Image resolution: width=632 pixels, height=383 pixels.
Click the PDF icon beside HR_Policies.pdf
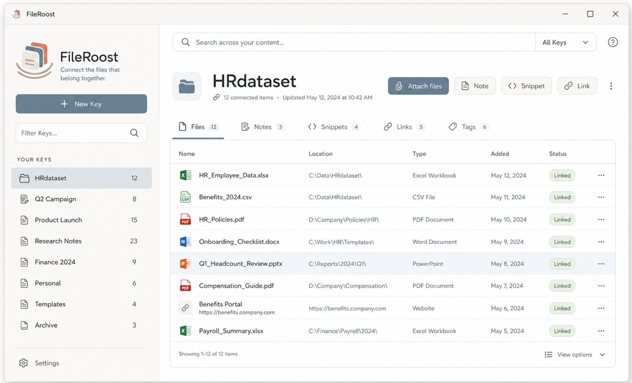click(x=185, y=219)
